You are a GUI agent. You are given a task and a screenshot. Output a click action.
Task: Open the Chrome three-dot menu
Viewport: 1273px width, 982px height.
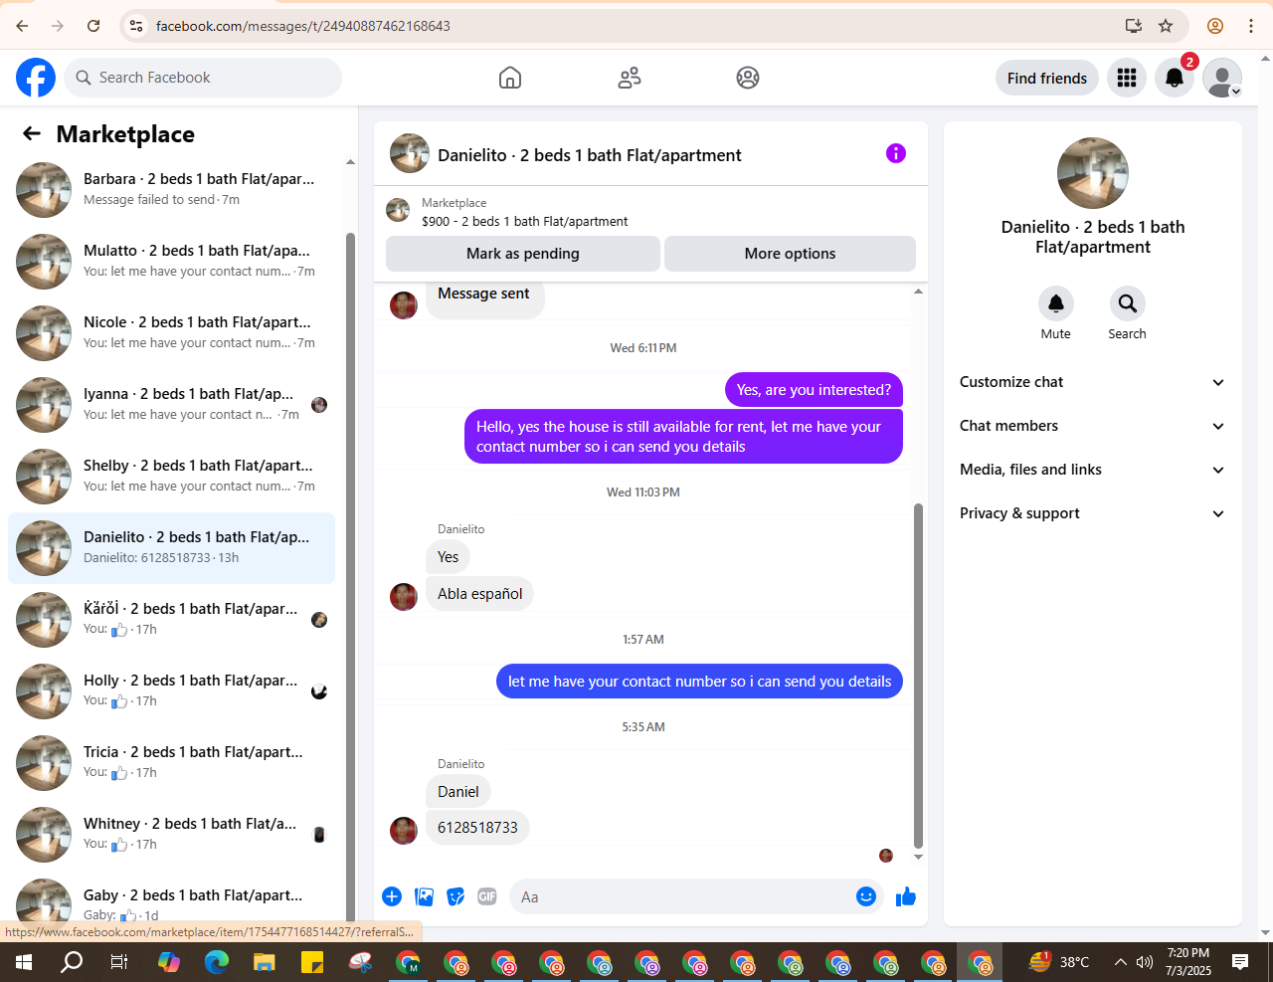pos(1251,26)
